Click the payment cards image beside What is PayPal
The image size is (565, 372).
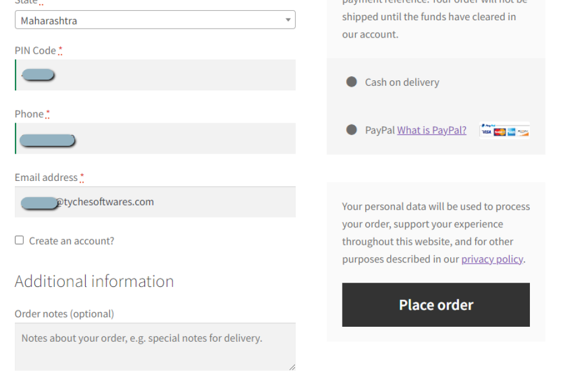tap(504, 130)
